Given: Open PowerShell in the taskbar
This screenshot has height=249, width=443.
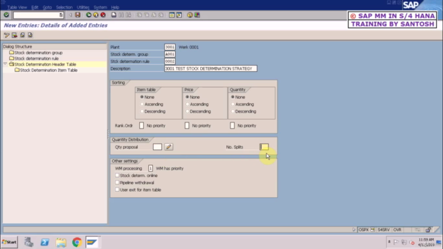Looking at the screenshot, I should [x=44, y=242].
